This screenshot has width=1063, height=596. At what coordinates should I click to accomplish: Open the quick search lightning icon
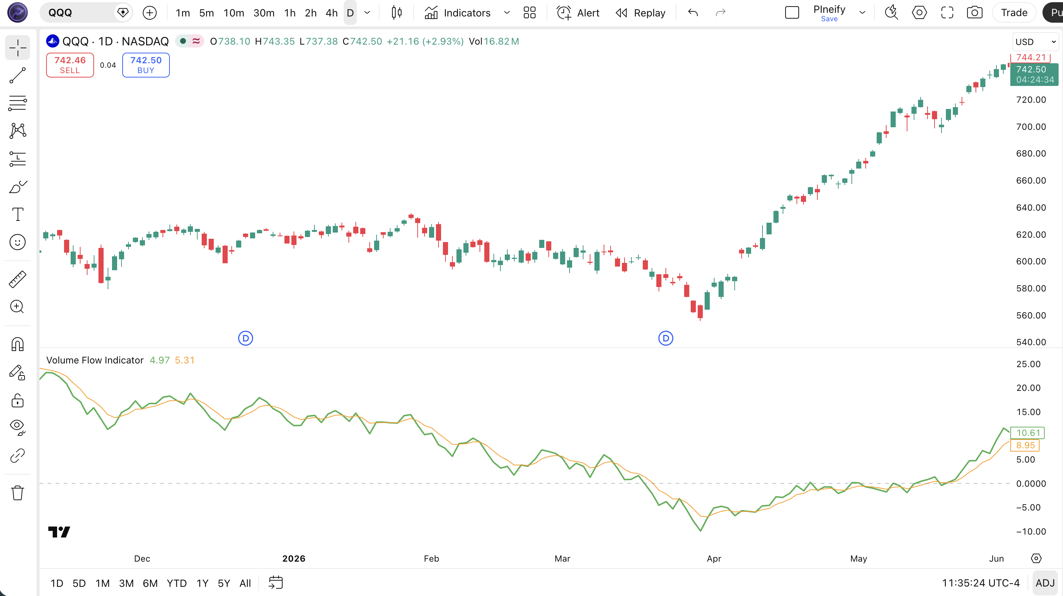point(892,13)
